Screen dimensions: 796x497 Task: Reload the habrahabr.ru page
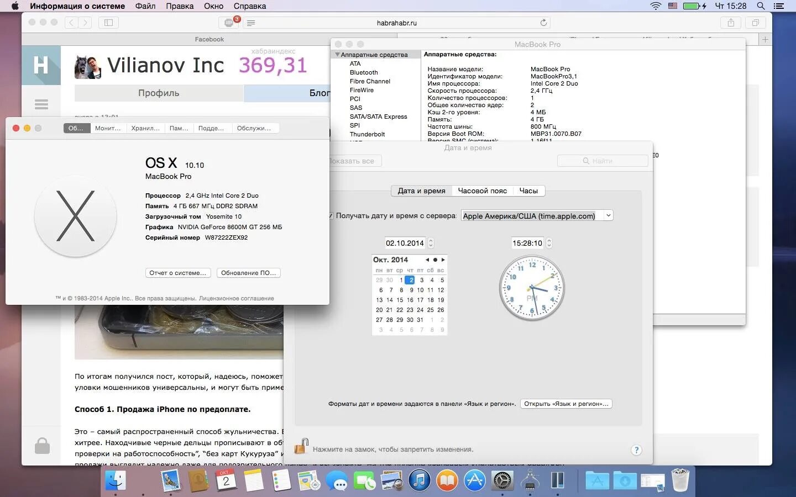543,23
